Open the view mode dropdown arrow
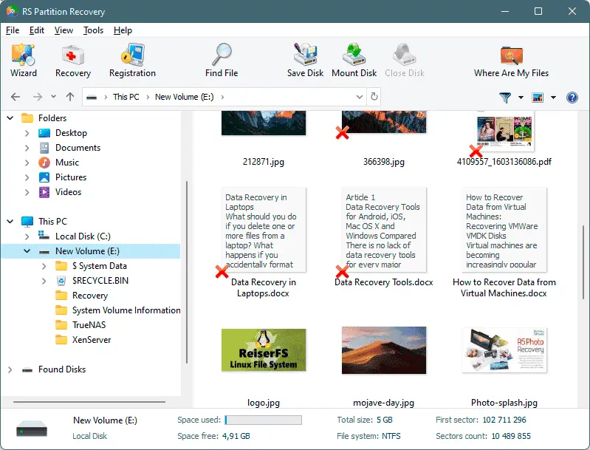The width and height of the screenshot is (590, 450). coord(553,98)
